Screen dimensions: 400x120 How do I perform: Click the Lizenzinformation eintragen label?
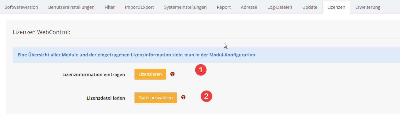[94, 75]
